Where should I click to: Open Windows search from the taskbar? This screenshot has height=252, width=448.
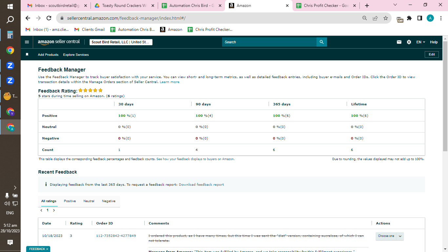click(10, 20)
